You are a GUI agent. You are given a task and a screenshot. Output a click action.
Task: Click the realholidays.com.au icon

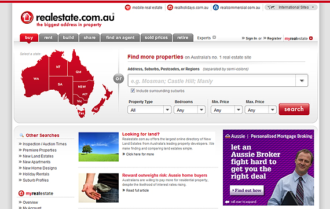170,8
